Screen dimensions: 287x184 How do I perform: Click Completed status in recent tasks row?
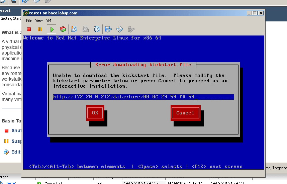[53, 183]
